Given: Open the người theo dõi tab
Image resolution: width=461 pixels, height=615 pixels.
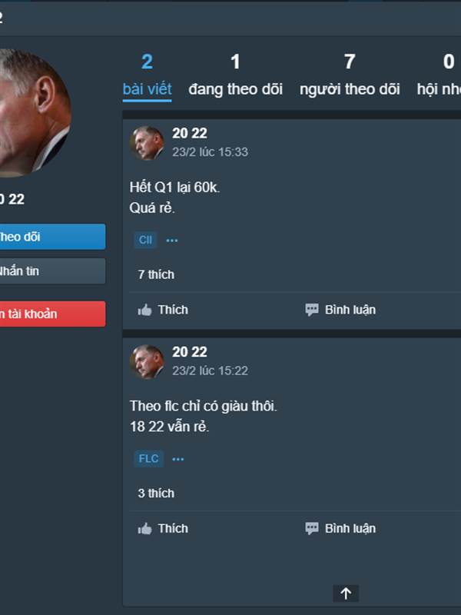Looking at the screenshot, I should [350, 75].
